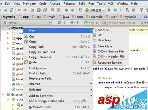Expand the app module folder
The image size is (148, 110).
pyautogui.click(x=8, y=38)
